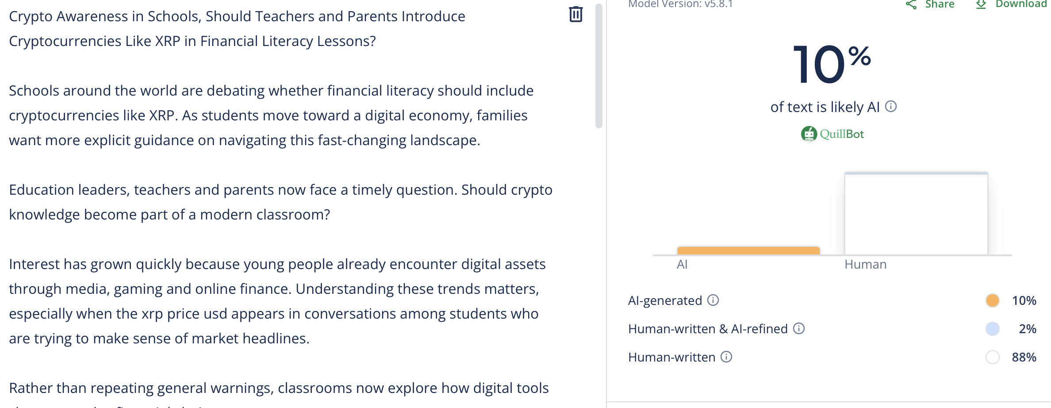Click the QuillBot robot logo icon
This screenshot has height=408, width=1051.
pos(809,134)
